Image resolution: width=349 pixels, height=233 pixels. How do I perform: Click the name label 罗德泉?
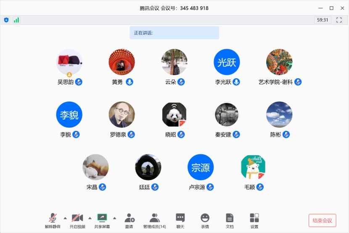pyautogui.click(x=118, y=135)
